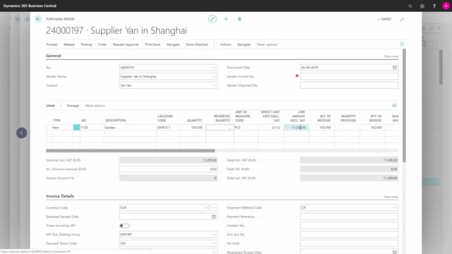Open the Request Approval menu
452x254 pixels.
pos(126,44)
